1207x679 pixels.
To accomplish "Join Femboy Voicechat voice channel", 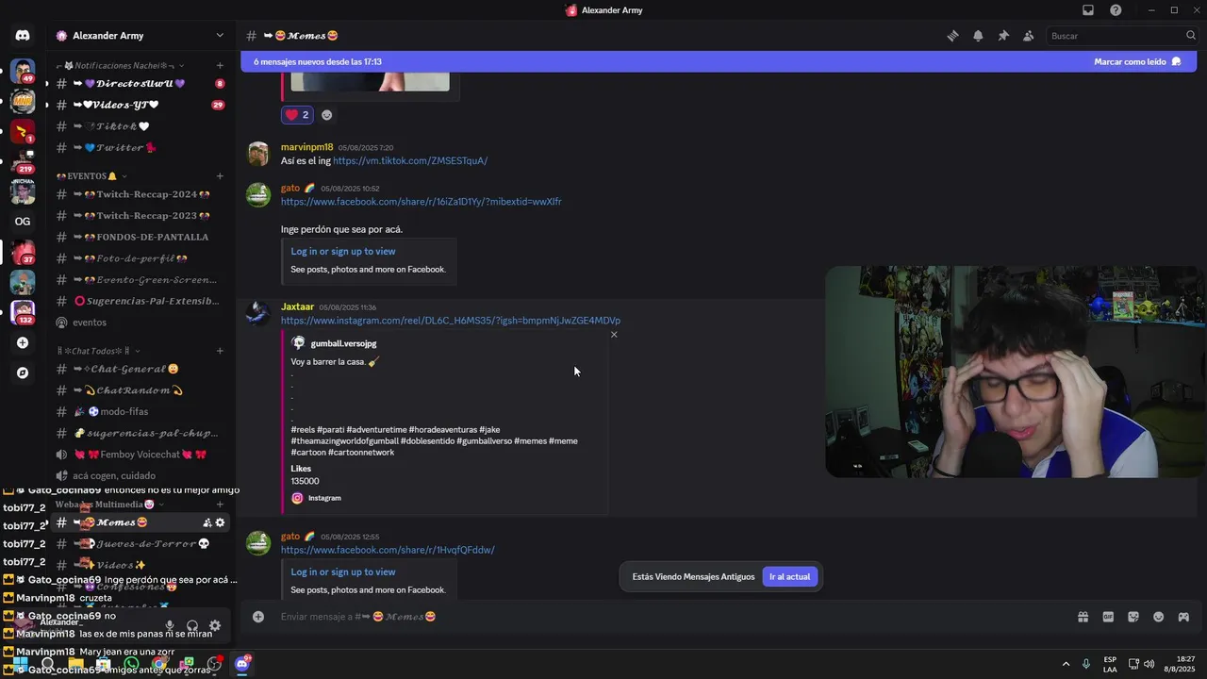I will point(140,455).
